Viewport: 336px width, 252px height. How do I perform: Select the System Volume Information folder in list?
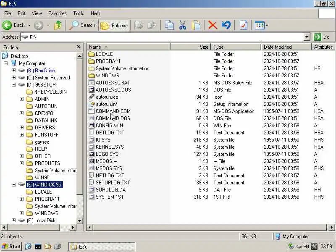tap(122, 68)
